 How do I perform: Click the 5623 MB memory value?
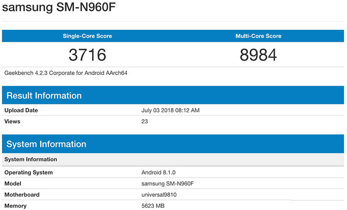[153, 206]
